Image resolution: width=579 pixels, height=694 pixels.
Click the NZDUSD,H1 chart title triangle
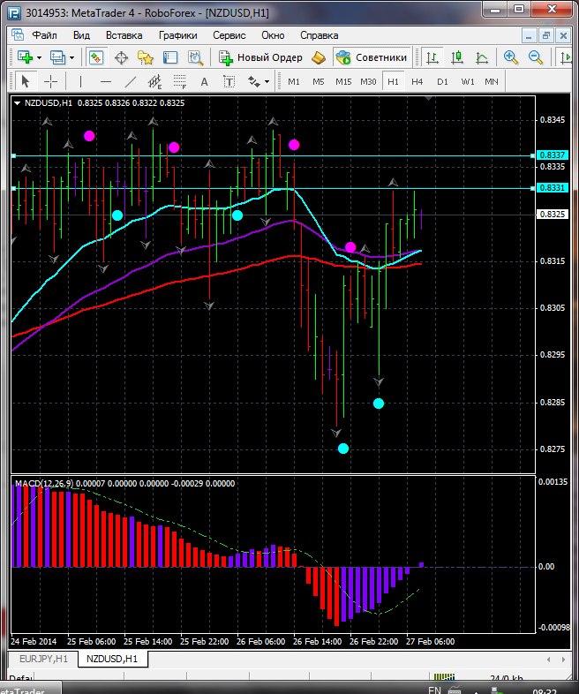pyautogui.click(x=18, y=103)
